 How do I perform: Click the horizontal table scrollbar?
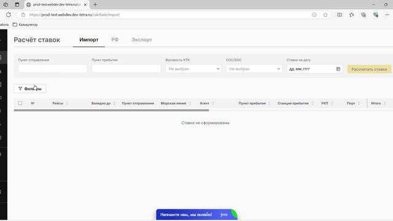[x=111, y=110]
